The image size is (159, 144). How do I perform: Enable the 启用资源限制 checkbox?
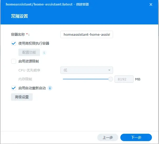click(x=14, y=61)
